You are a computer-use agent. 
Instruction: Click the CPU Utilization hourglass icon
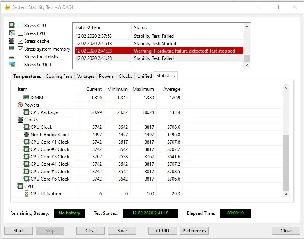tap(27, 193)
